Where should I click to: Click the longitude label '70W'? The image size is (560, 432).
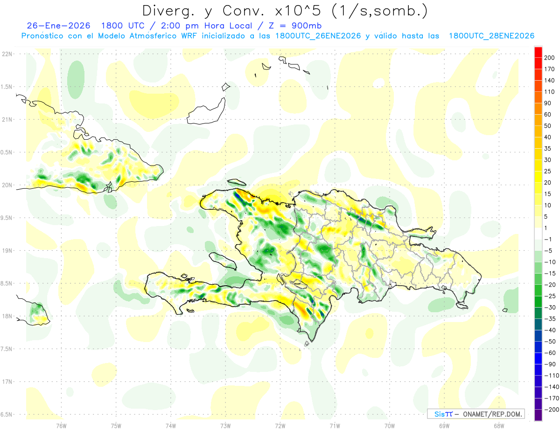click(x=389, y=425)
